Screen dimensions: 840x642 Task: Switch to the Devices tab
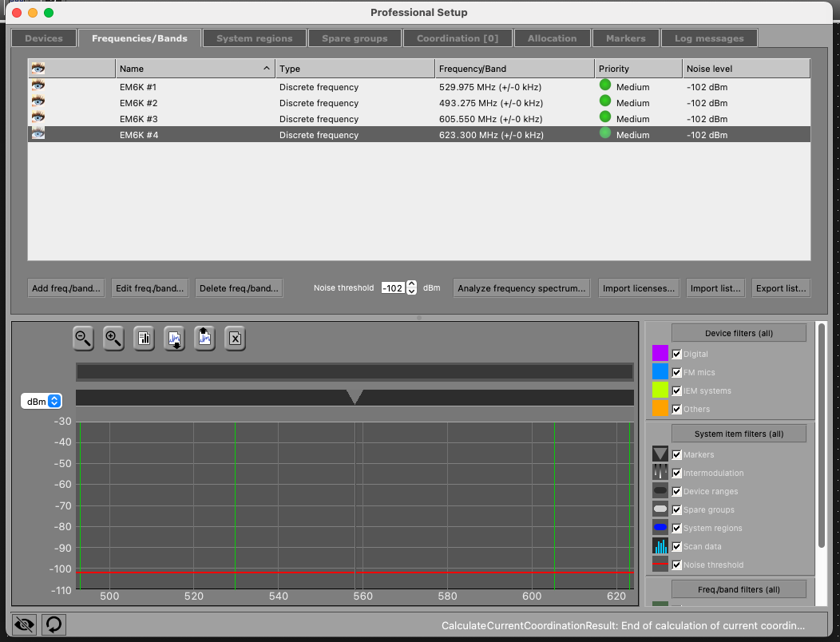pos(44,38)
